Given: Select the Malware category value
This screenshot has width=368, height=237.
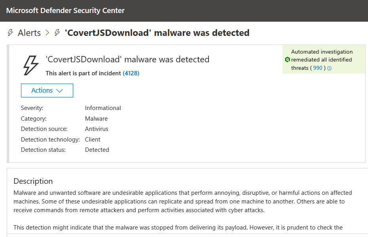Looking at the screenshot, I should 96,119.
